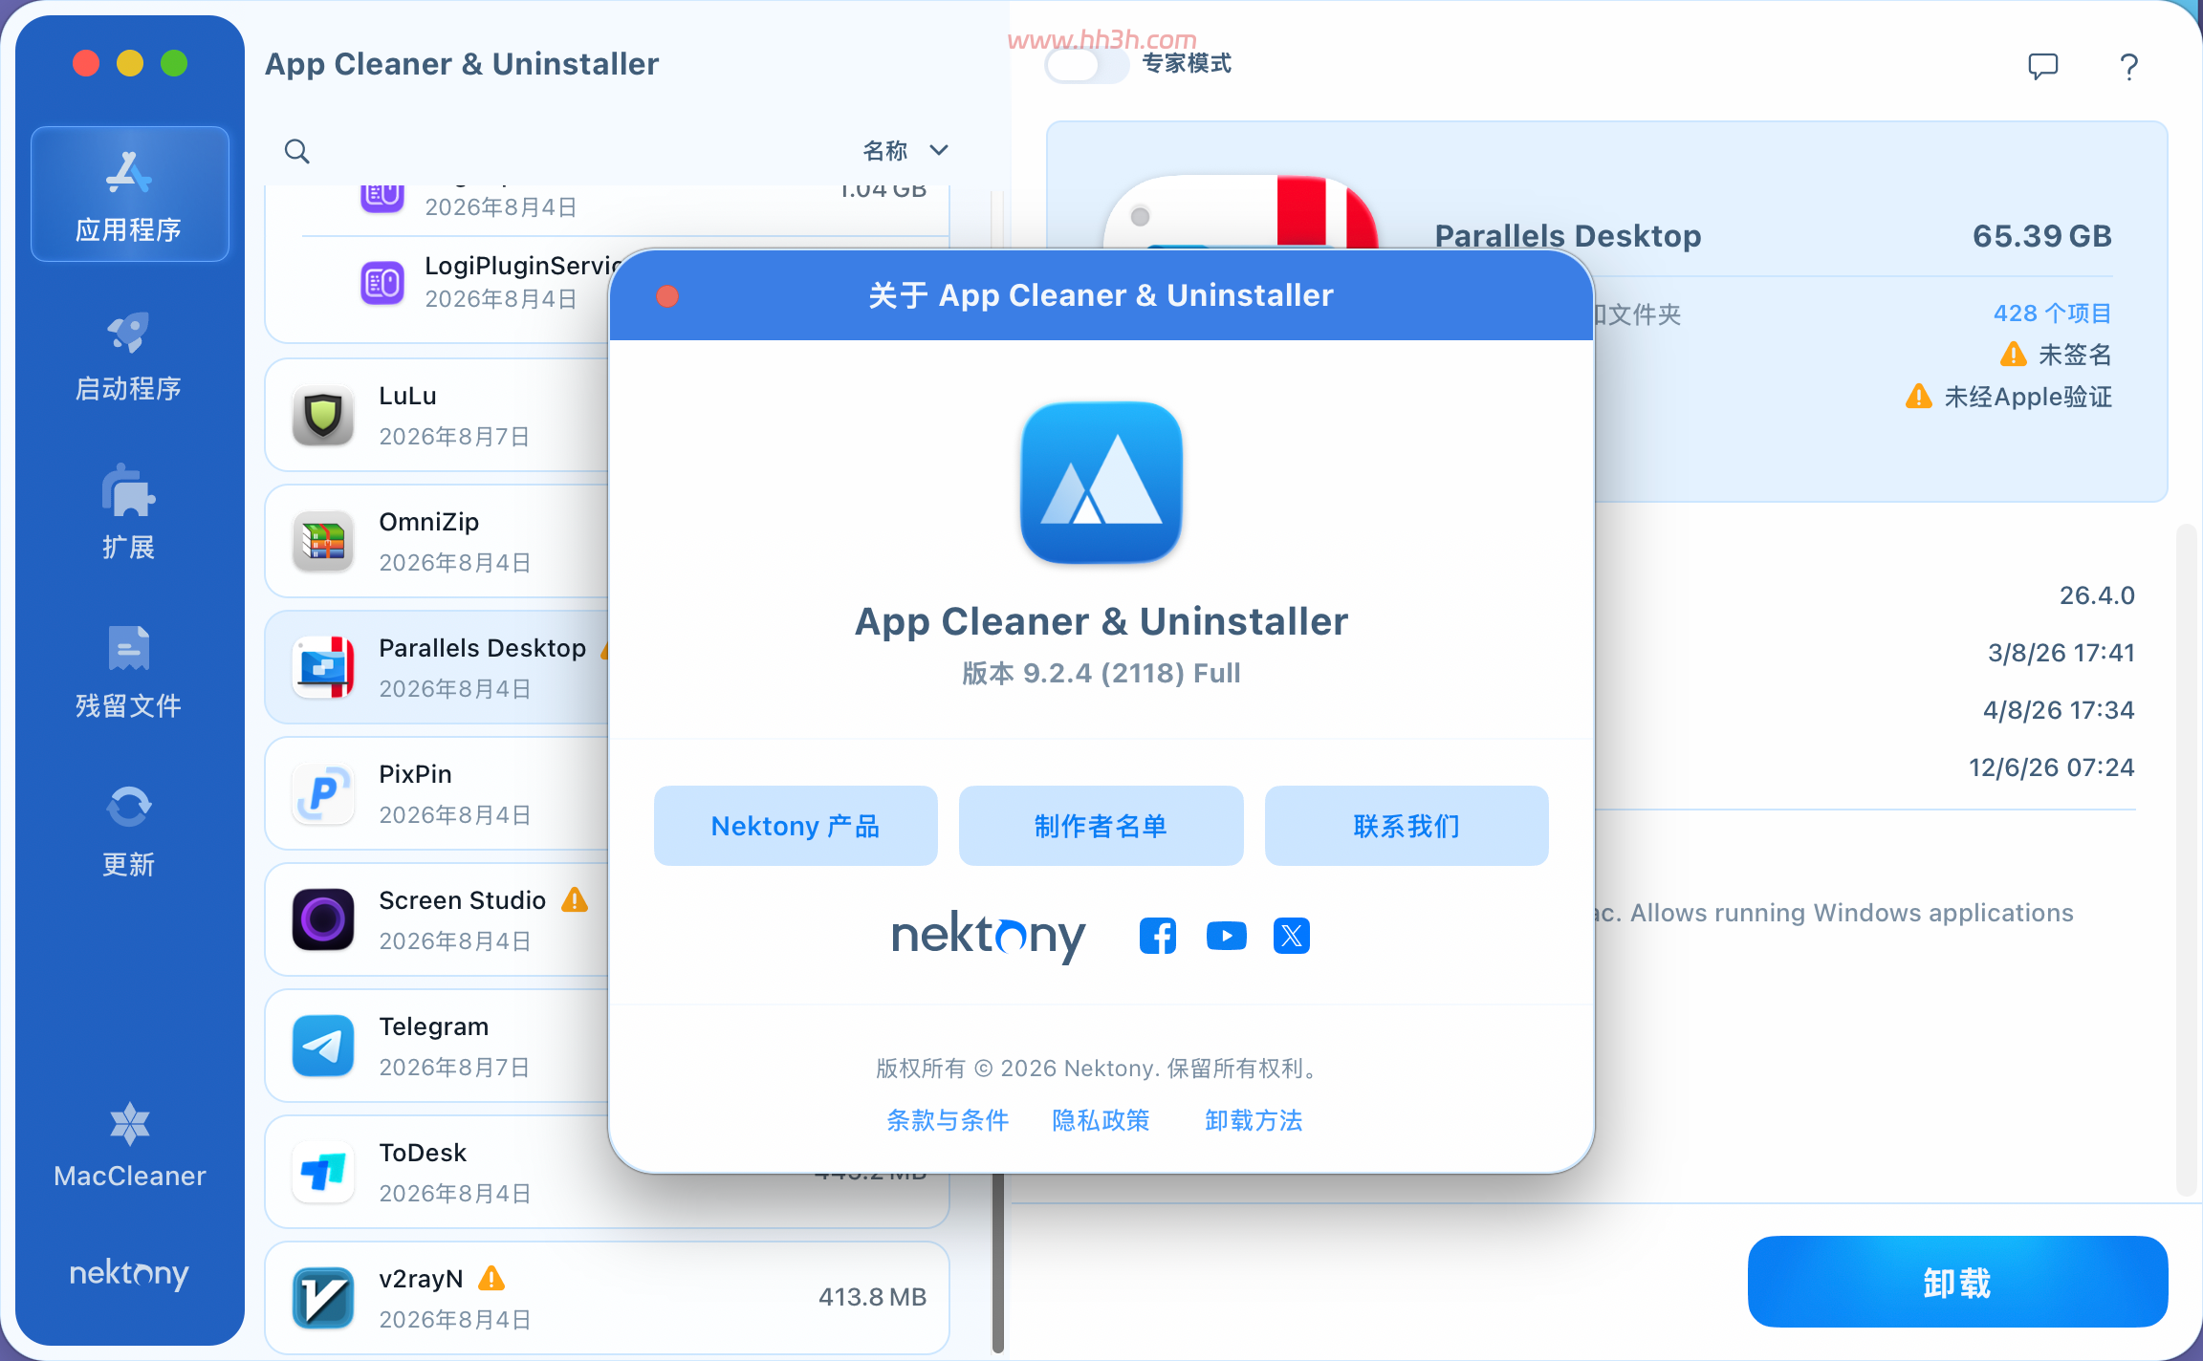The width and height of the screenshot is (2203, 1361).
Task: Open the Applications (应用程序) sidebar tab
Action: (129, 194)
